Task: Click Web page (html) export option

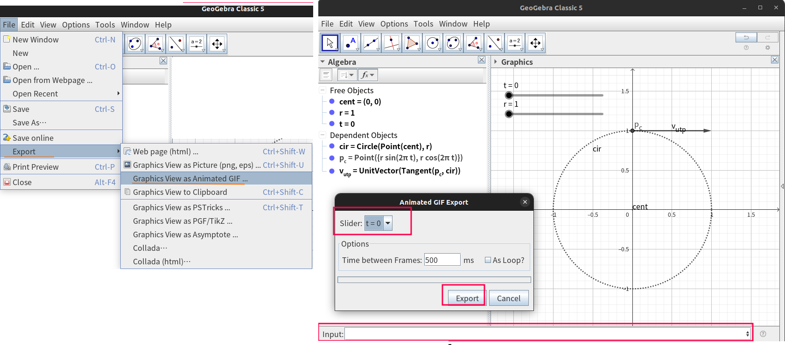Action: tap(217, 152)
